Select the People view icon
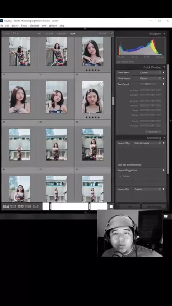 [x=36, y=206]
